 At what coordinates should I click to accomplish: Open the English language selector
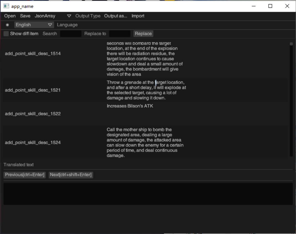34,25
